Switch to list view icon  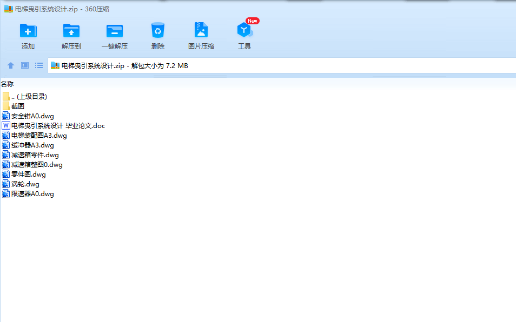(39, 65)
